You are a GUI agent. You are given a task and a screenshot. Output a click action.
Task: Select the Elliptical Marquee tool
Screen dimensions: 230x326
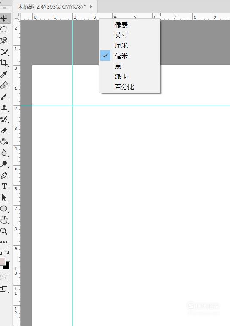4,29
